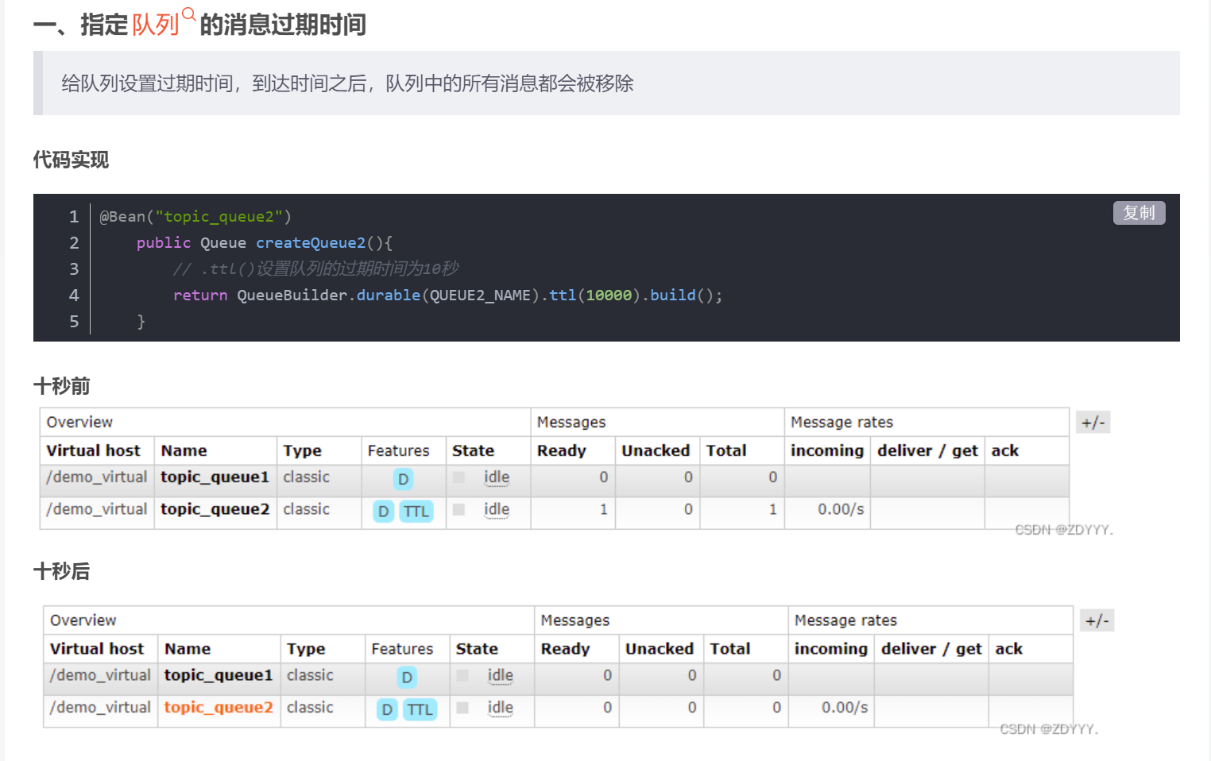The height and width of the screenshot is (761, 1211).
Task: Click the D badge beside TTL in second table
Action: [x=387, y=709]
